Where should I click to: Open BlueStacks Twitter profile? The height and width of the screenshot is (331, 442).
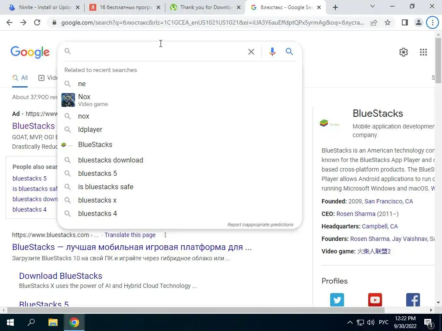tap(337, 300)
